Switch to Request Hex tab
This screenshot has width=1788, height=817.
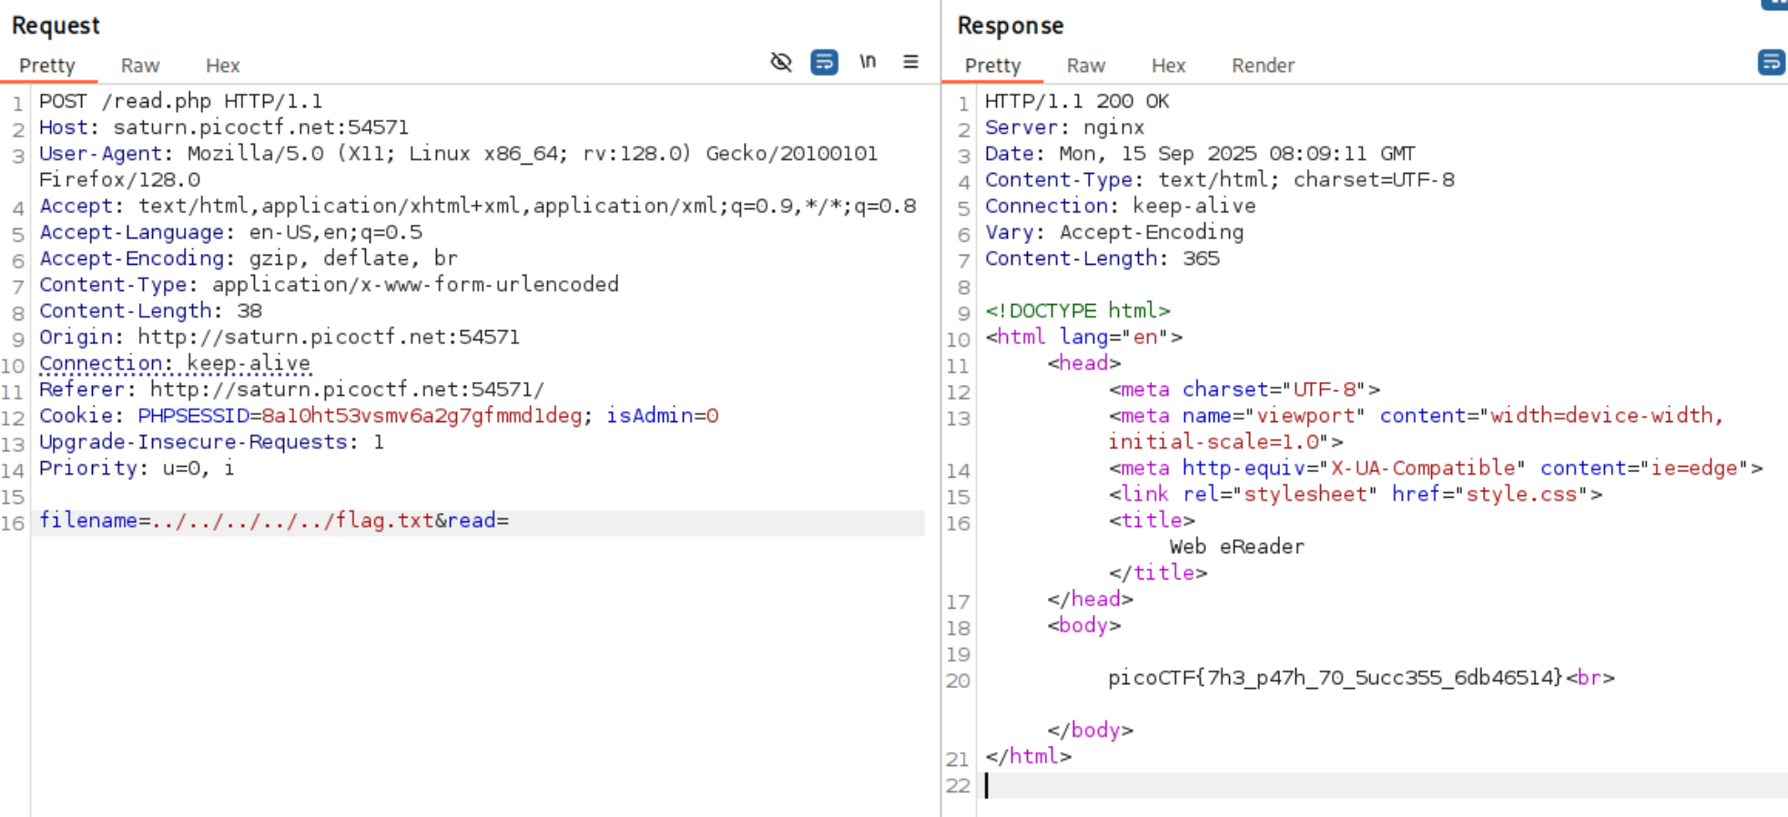(x=223, y=66)
